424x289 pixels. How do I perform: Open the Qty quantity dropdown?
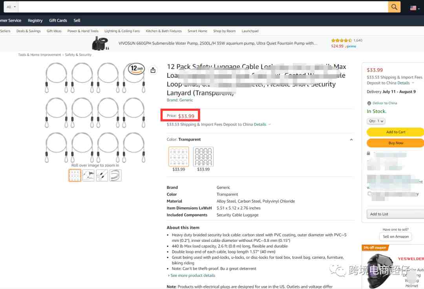pyautogui.click(x=376, y=121)
